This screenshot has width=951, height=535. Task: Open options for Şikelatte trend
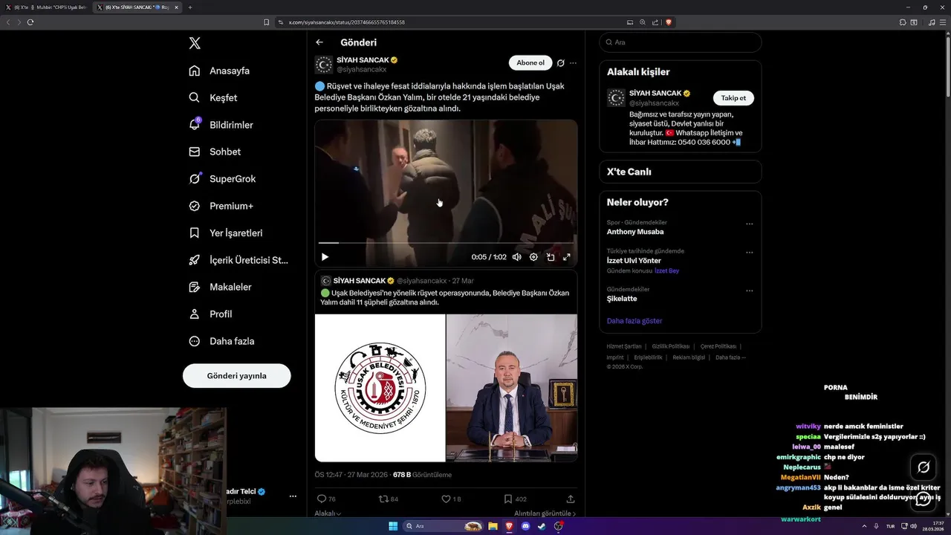(x=749, y=291)
